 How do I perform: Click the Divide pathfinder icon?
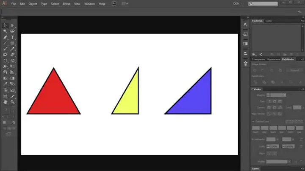pyautogui.click(x=255, y=82)
